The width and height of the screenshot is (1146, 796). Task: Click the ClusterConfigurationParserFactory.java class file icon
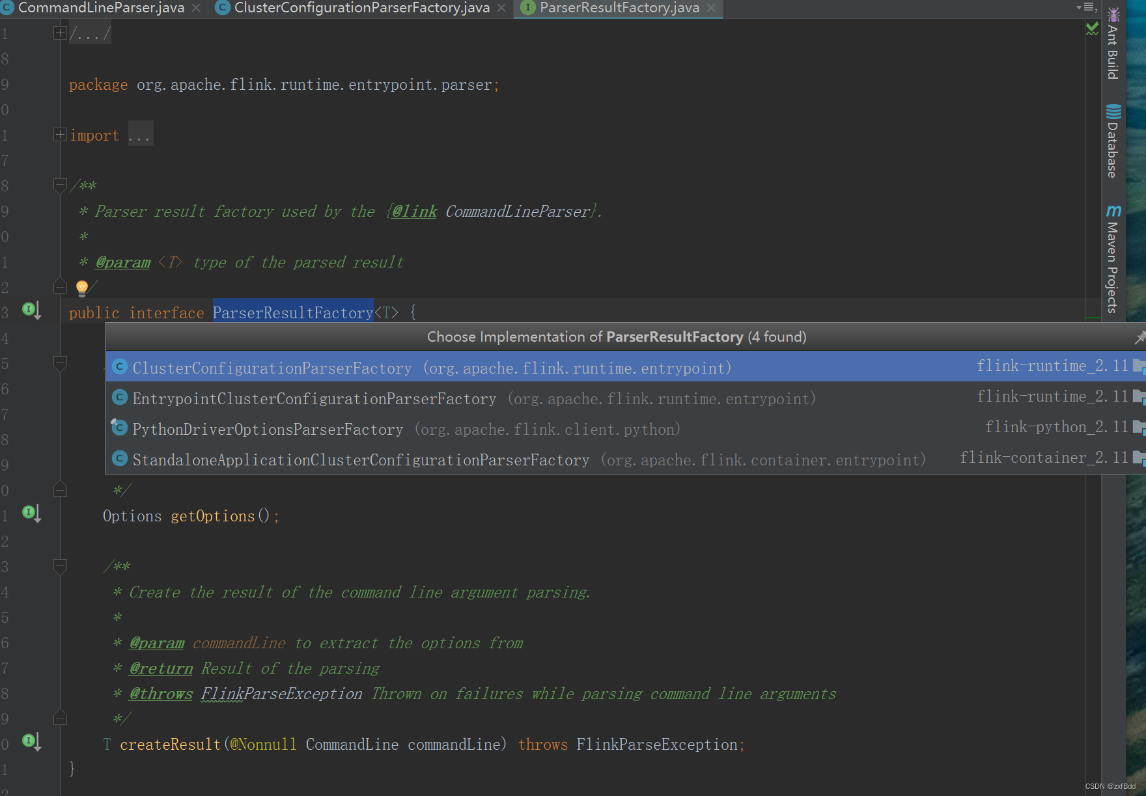[x=223, y=8]
